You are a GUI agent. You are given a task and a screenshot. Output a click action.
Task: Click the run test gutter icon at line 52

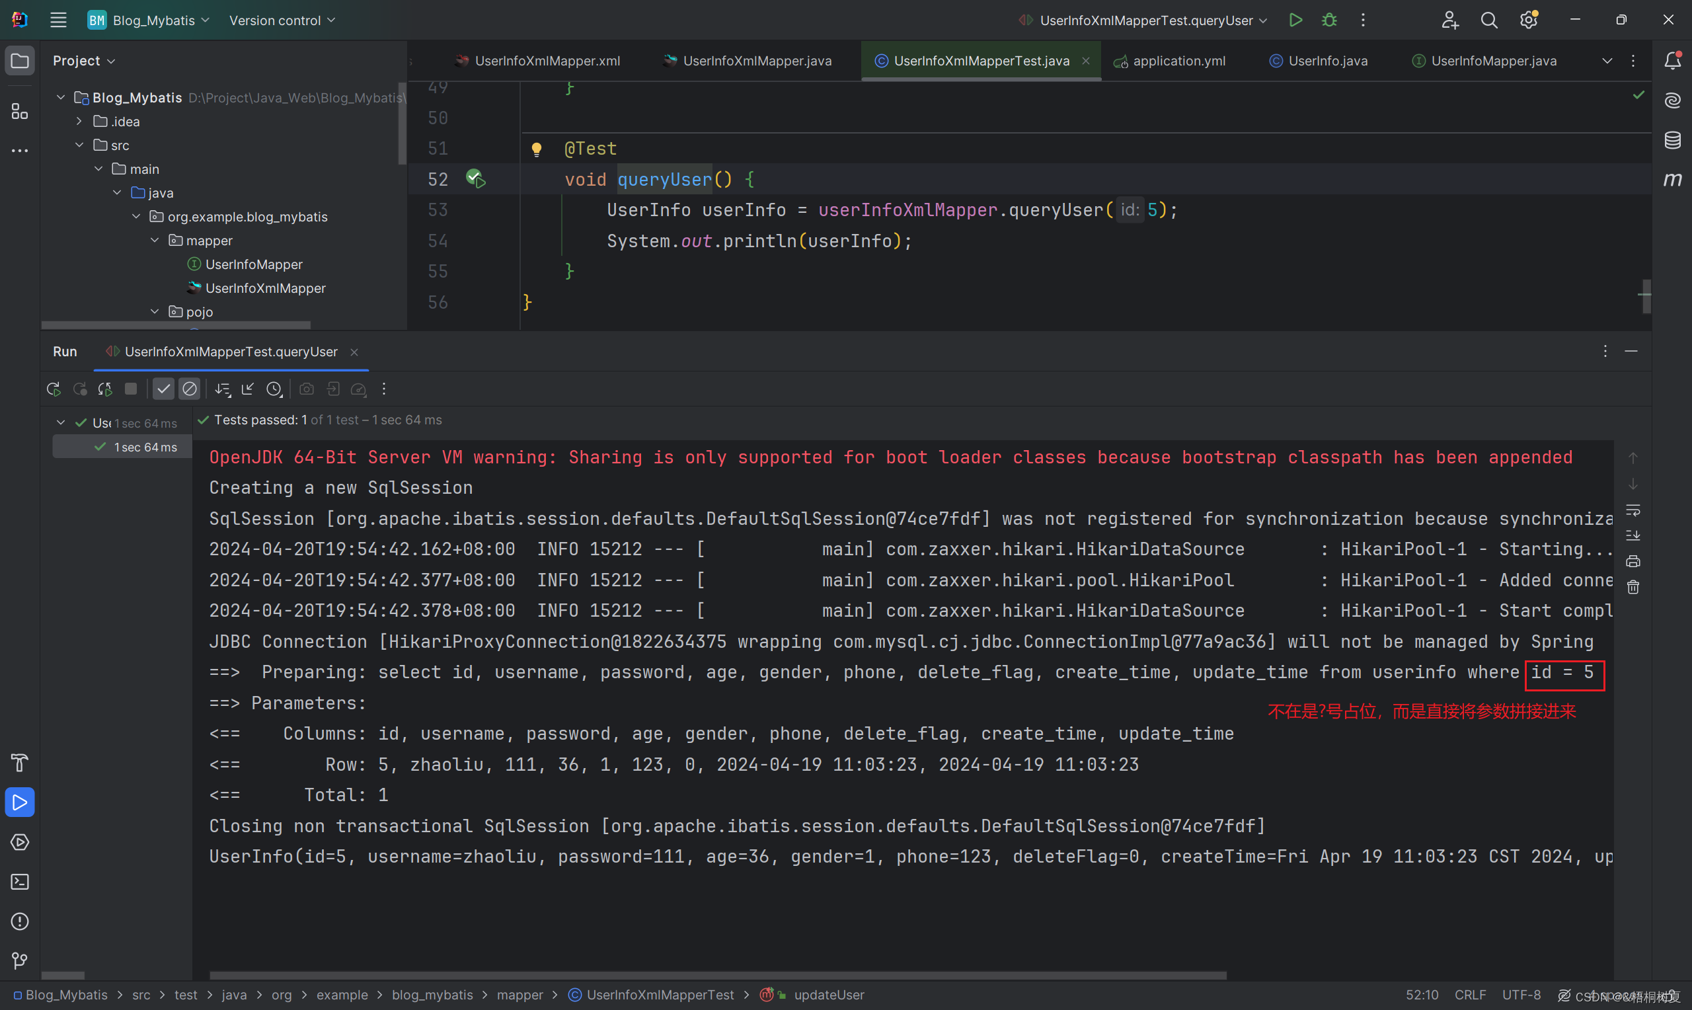pyautogui.click(x=476, y=179)
